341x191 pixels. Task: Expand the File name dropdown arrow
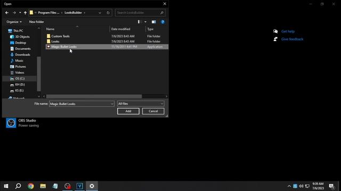click(112, 104)
